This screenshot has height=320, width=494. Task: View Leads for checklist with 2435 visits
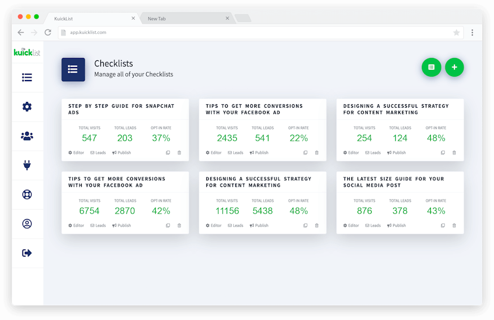coord(236,153)
